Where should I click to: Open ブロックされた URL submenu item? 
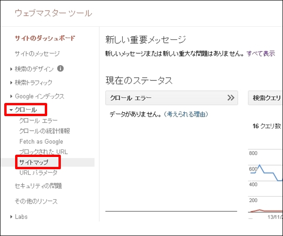pos(43,152)
